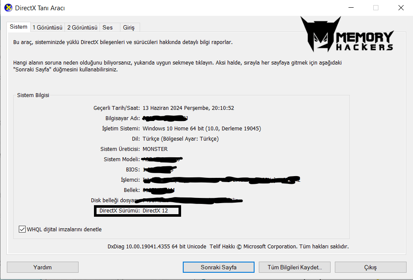Open the 1 Görüntüsü tab
The width and height of the screenshot is (413, 280).
[x=47, y=27]
